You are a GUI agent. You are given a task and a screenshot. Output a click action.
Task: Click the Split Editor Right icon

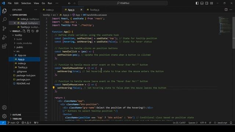point(226,10)
